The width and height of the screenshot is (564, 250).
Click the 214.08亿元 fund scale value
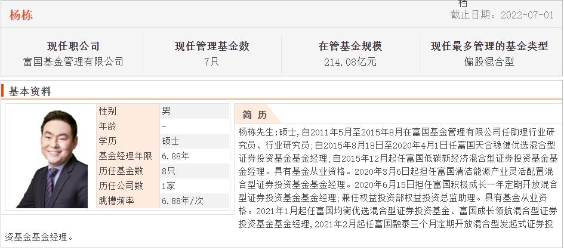pyautogui.click(x=350, y=62)
